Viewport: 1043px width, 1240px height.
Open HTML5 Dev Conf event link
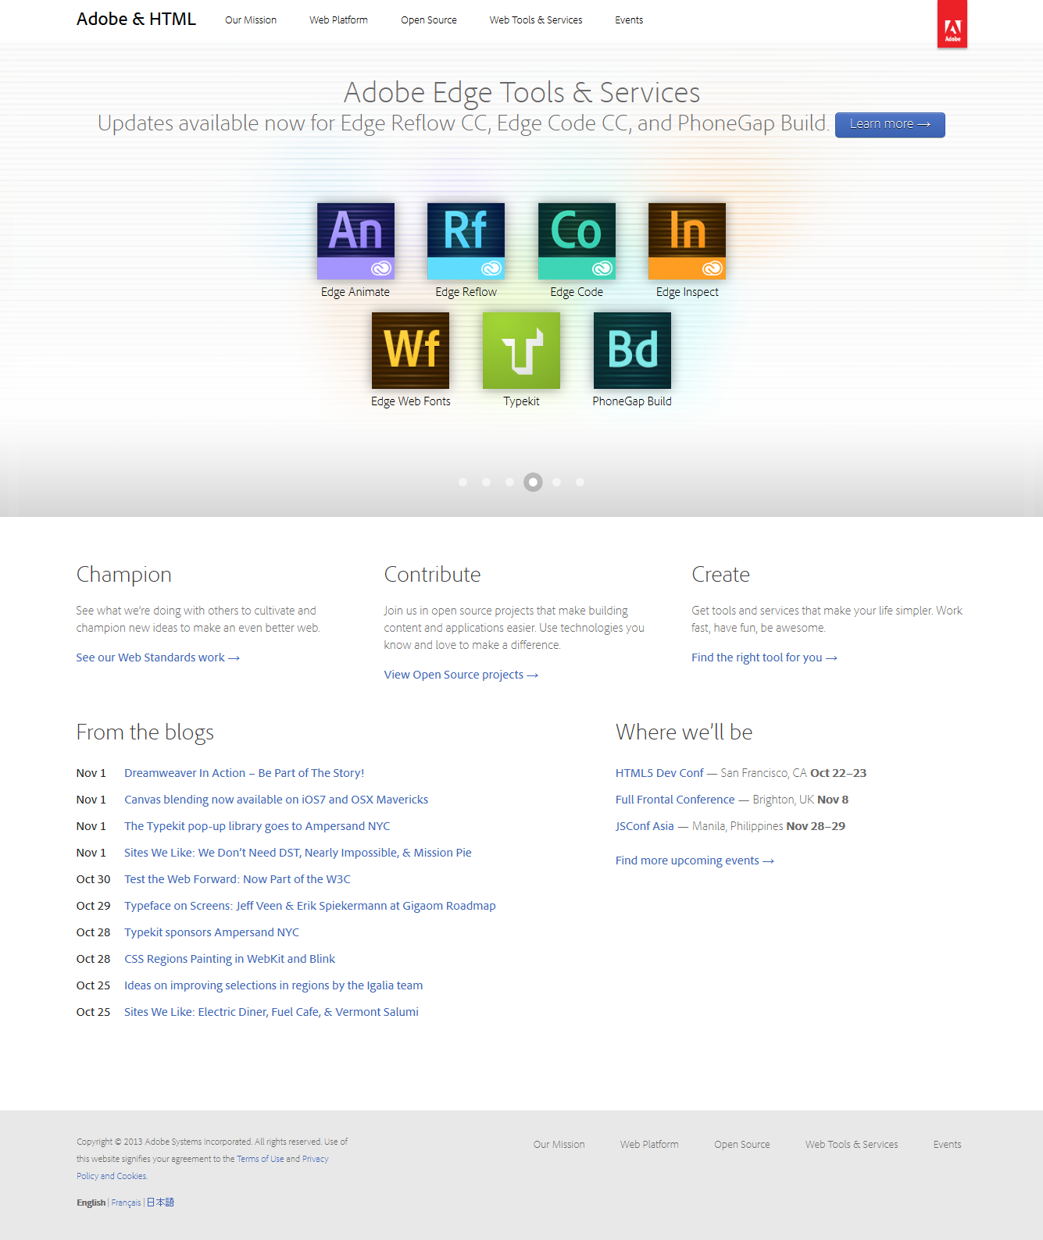(x=659, y=773)
